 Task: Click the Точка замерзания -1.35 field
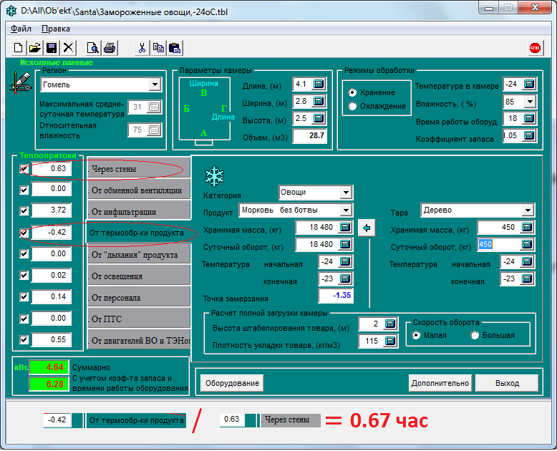coord(336,296)
